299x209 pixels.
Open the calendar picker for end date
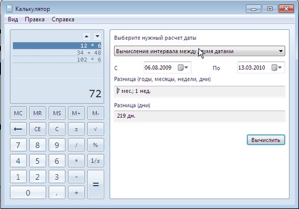tap(277, 67)
